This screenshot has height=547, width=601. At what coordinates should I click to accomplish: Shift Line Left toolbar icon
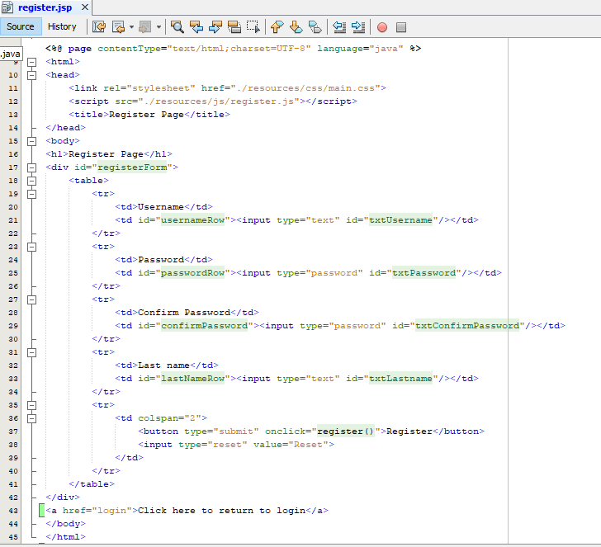339,26
